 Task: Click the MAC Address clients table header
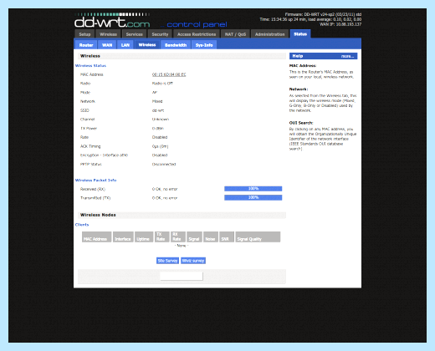click(96, 237)
